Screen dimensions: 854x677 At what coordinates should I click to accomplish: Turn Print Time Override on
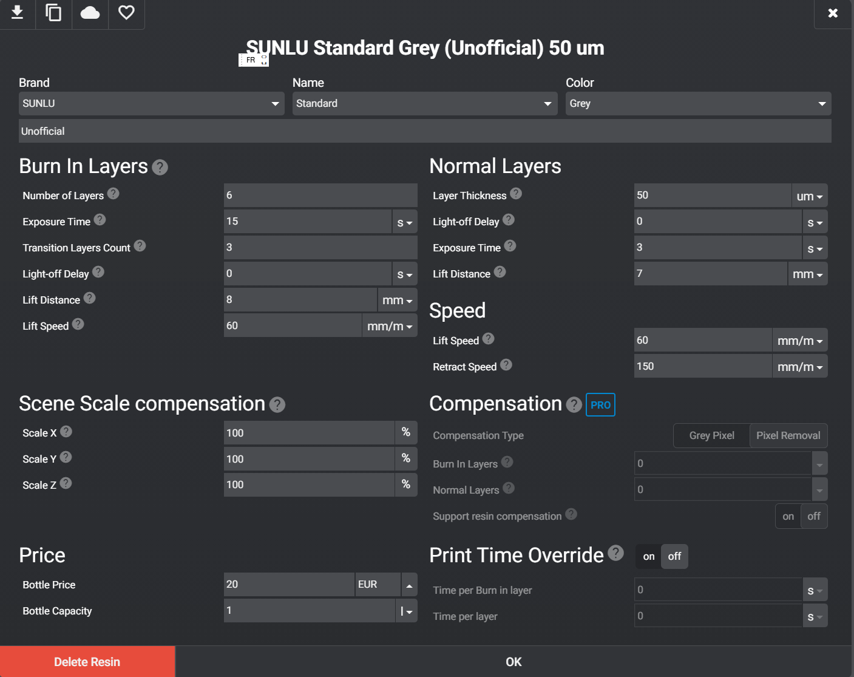tap(648, 556)
